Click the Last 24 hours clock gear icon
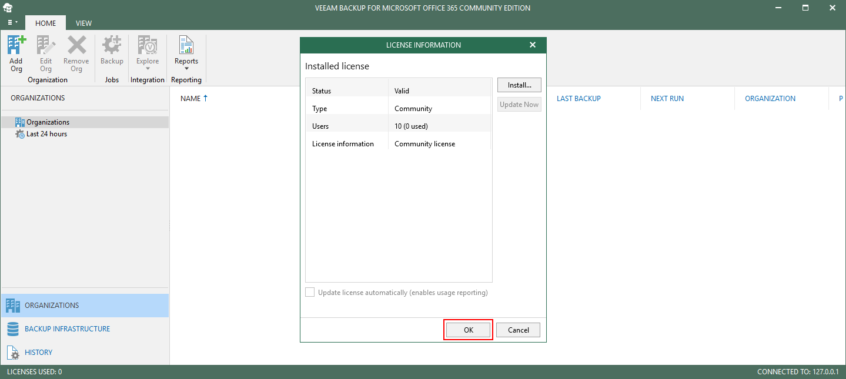 point(20,134)
